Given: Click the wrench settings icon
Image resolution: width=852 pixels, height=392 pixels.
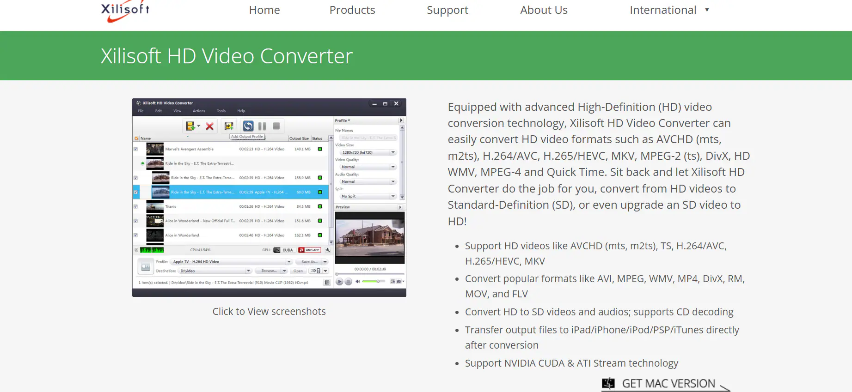Looking at the screenshot, I should pos(328,250).
